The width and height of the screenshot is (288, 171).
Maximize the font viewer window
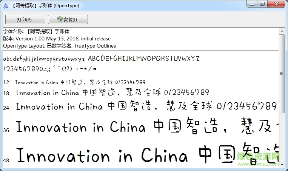262,4
